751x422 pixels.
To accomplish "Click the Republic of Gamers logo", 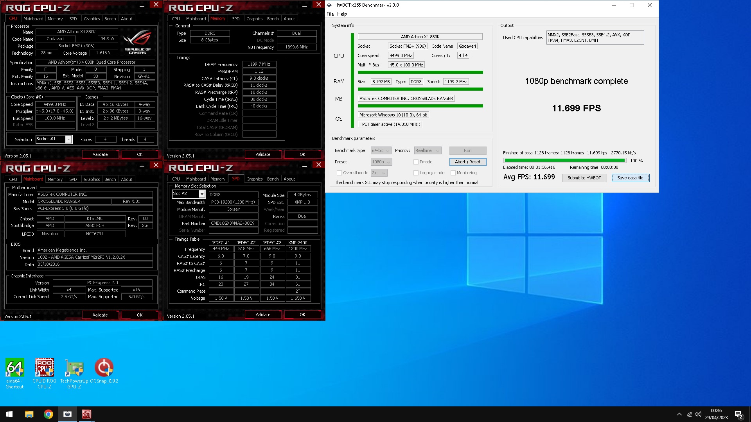I will 137,41.
